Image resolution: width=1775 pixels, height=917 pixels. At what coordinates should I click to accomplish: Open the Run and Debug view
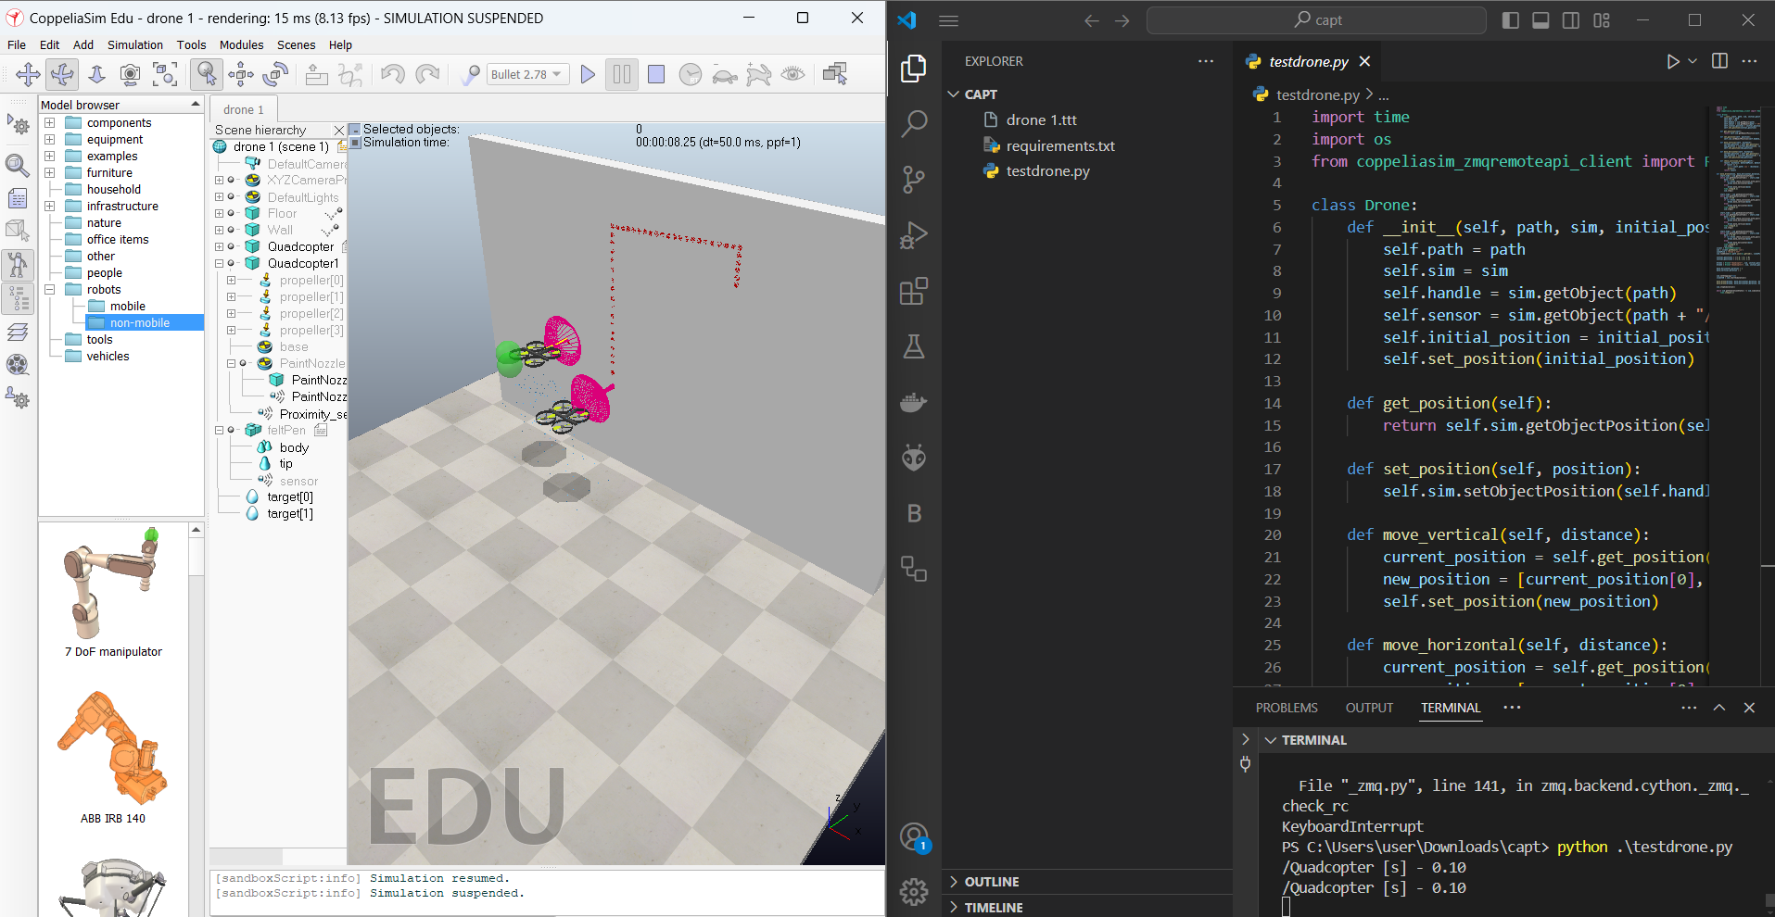pyautogui.click(x=914, y=235)
